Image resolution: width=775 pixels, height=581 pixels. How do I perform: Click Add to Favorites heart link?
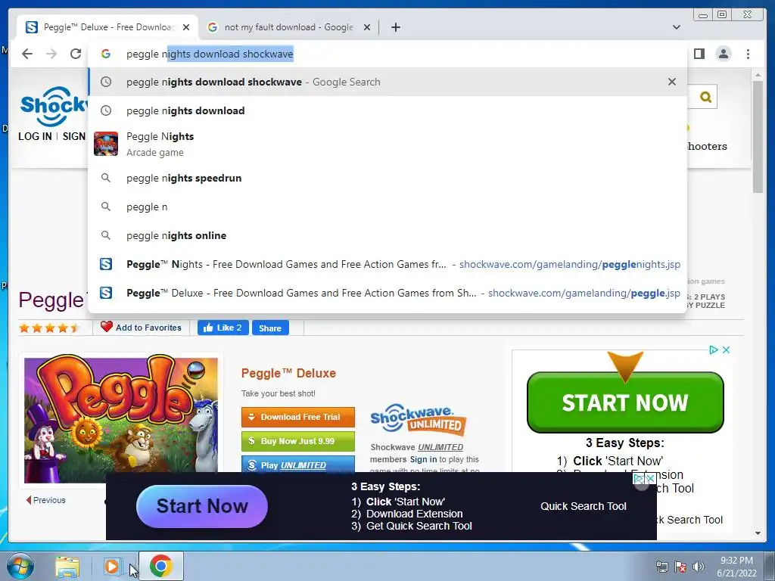point(141,327)
